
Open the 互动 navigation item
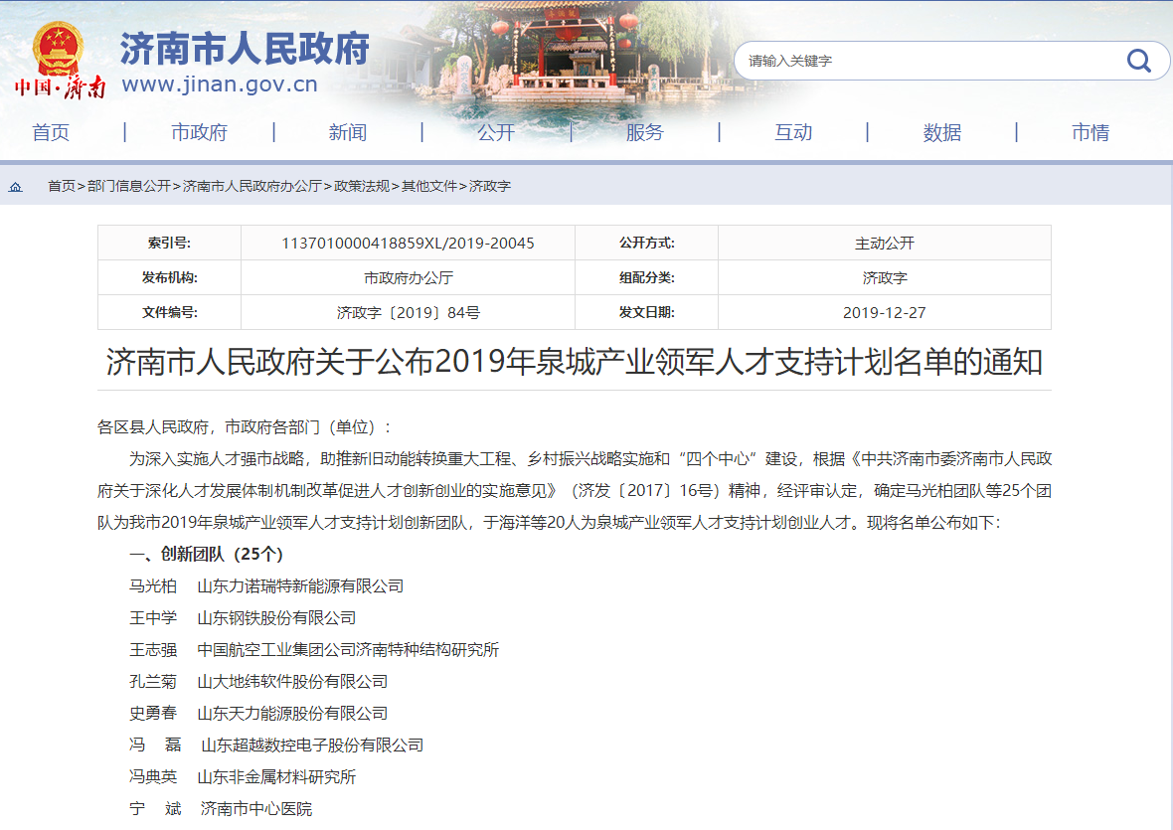(x=793, y=132)
